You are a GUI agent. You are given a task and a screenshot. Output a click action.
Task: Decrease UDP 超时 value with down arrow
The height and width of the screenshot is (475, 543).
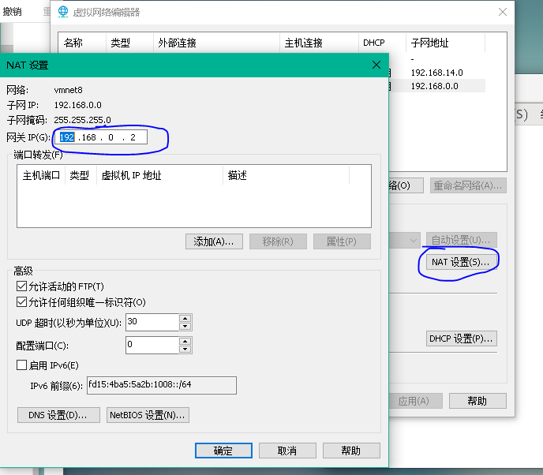click(x=185, y=326)
